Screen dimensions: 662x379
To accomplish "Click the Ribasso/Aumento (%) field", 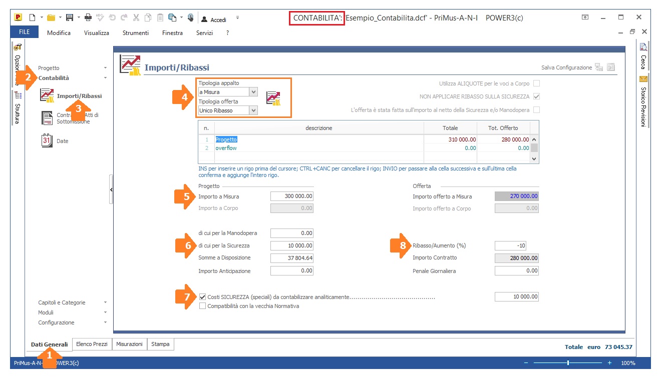I will (510, 245).
